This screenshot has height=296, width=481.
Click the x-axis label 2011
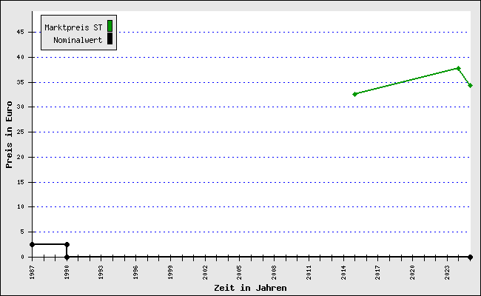[x=309, y=272]
